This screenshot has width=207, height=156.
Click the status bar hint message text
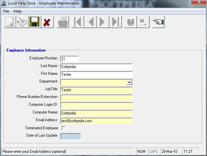(x=34, y=151)
